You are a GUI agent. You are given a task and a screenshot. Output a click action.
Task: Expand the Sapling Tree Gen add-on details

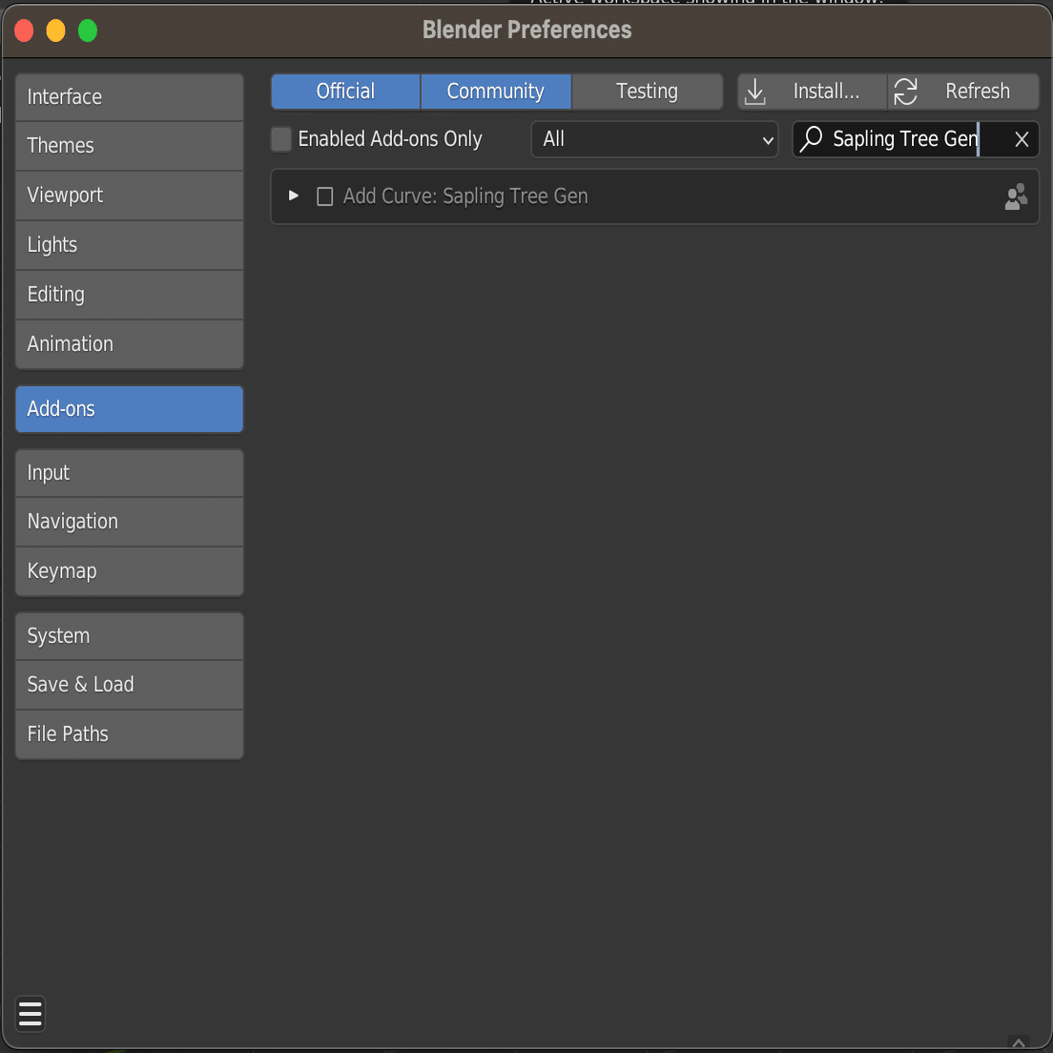tap(294, 196)
